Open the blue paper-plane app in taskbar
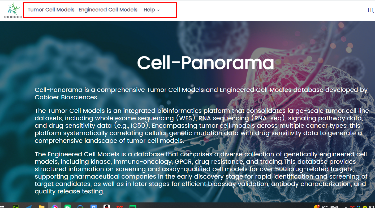Viewport: 375px width, 208px height. (29, 206)
